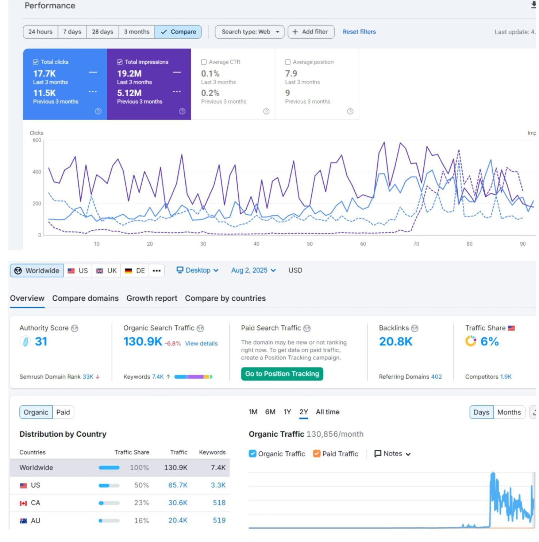Image resolution: width=539 pixels, height=542 pixels.
Task: Expand the Desktop device dropdown
Action: pyautogui.click(x=197, y=270)
